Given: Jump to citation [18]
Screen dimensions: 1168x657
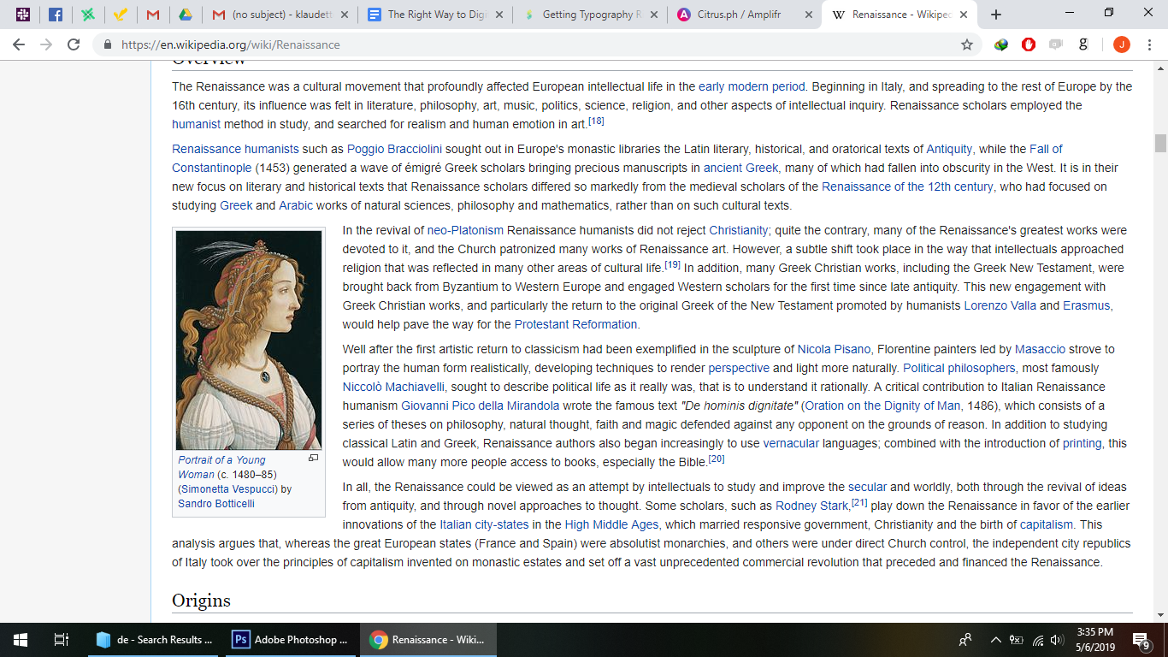Looking at the screenshot, I should click(x=596, y=121).
